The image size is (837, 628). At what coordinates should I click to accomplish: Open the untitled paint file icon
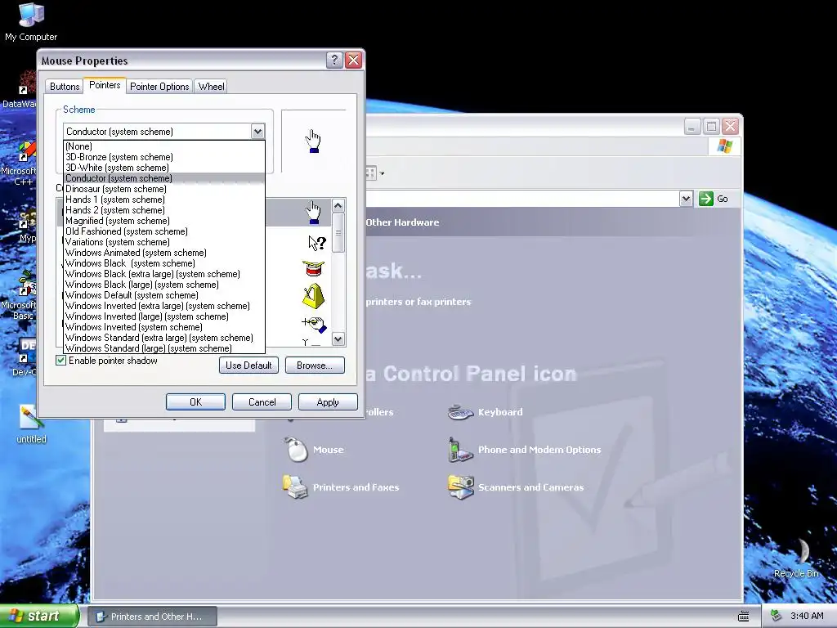pos(31,424)
